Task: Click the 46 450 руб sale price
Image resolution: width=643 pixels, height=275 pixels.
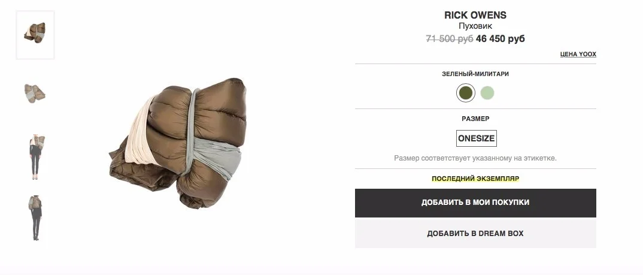Action: point(501,39)
